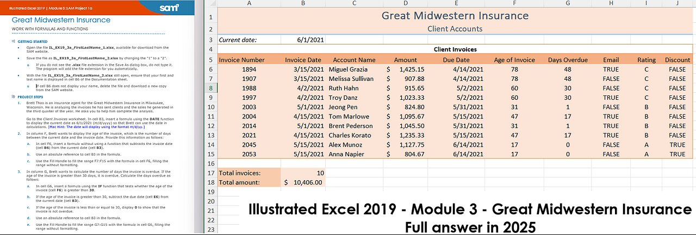Click the 'Current date:' label cell
This screenshot has height=235, width=696.
249,40
